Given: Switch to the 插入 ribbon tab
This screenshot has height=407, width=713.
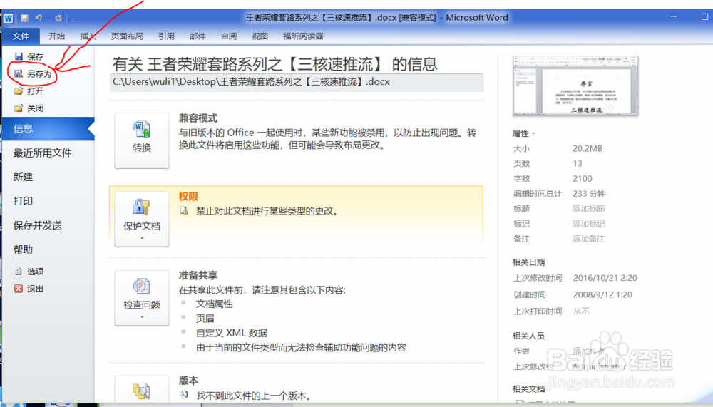Looking at the screenshot, I should point(88,36).
